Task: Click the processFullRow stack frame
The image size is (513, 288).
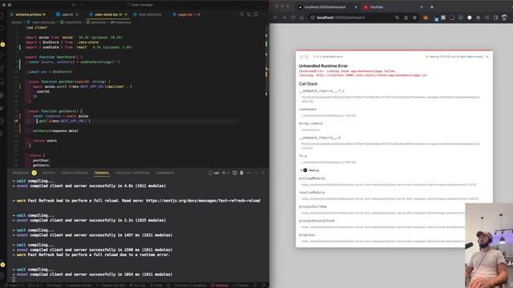Action: tap(313, 206)
